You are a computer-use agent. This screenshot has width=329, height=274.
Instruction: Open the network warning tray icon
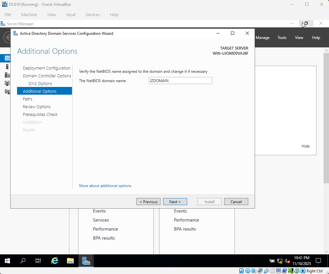click(280, 261)
